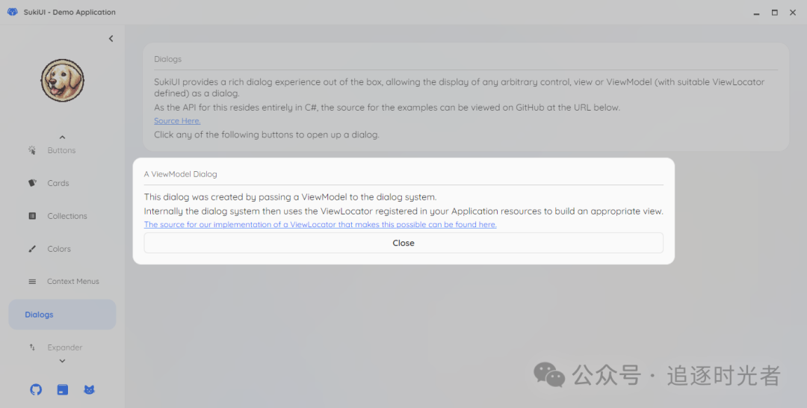Open the GitHub icon link in sidebar
This screenshot has width=807, height=408.
point(36,389)
